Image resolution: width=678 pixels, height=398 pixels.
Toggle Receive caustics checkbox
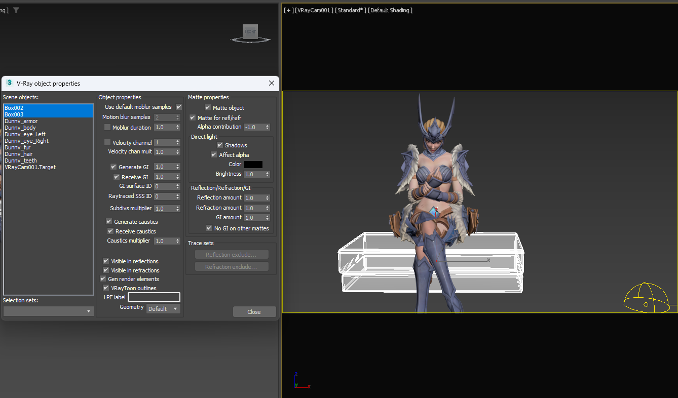click(110, 231)
